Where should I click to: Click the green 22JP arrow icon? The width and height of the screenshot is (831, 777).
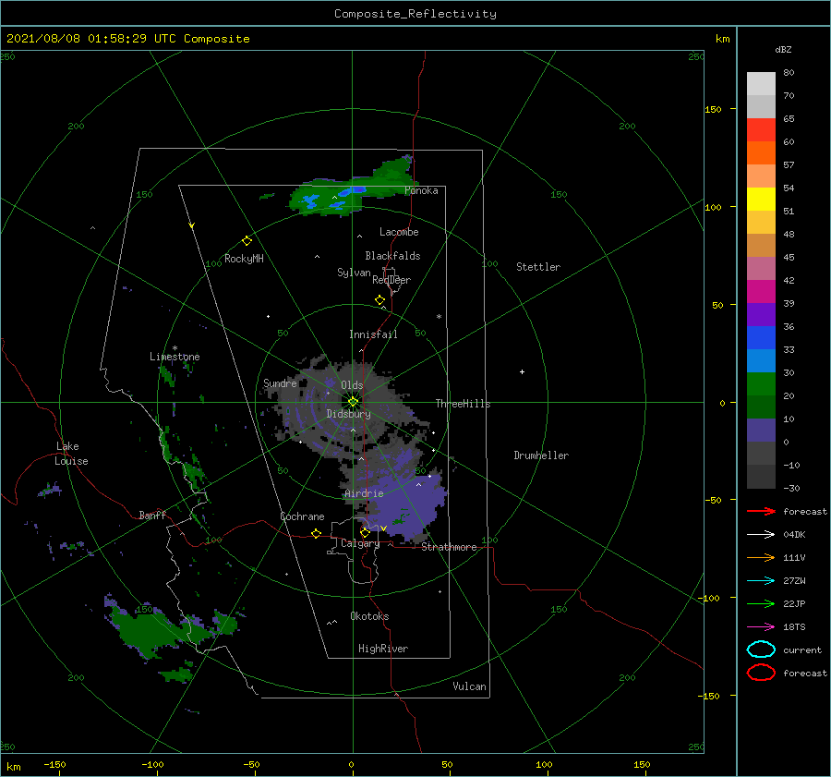pyautogui.click(x=761, y=603)
